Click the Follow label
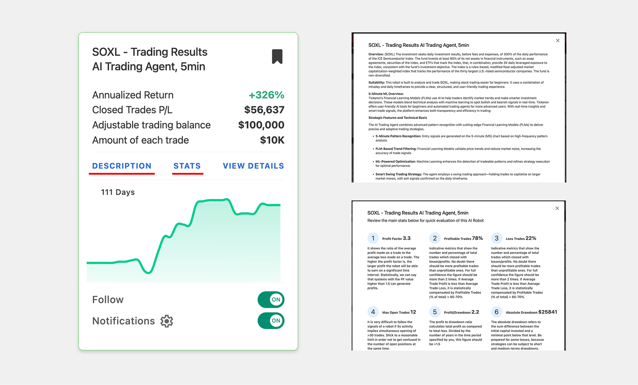The image size is (638, 385). tap(108, 300)
